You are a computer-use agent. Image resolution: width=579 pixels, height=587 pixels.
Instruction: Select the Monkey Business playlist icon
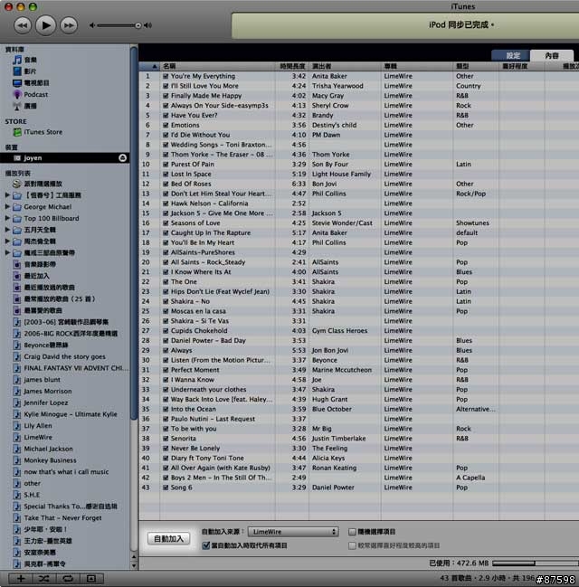pyautogui.click(x=17, y=460)
